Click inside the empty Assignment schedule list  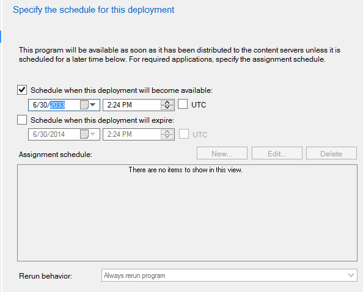click(187, 213)
